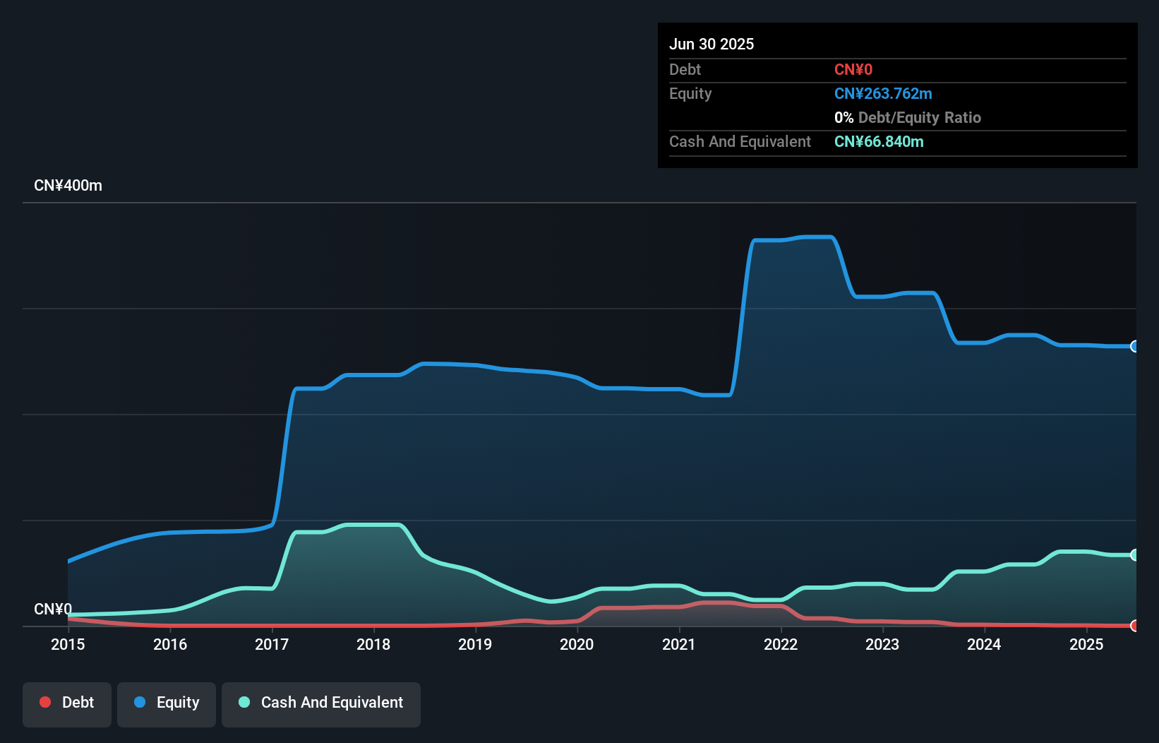
Task: Click the Equity endpoint marker at Jun 2025
Action: 1135,346
